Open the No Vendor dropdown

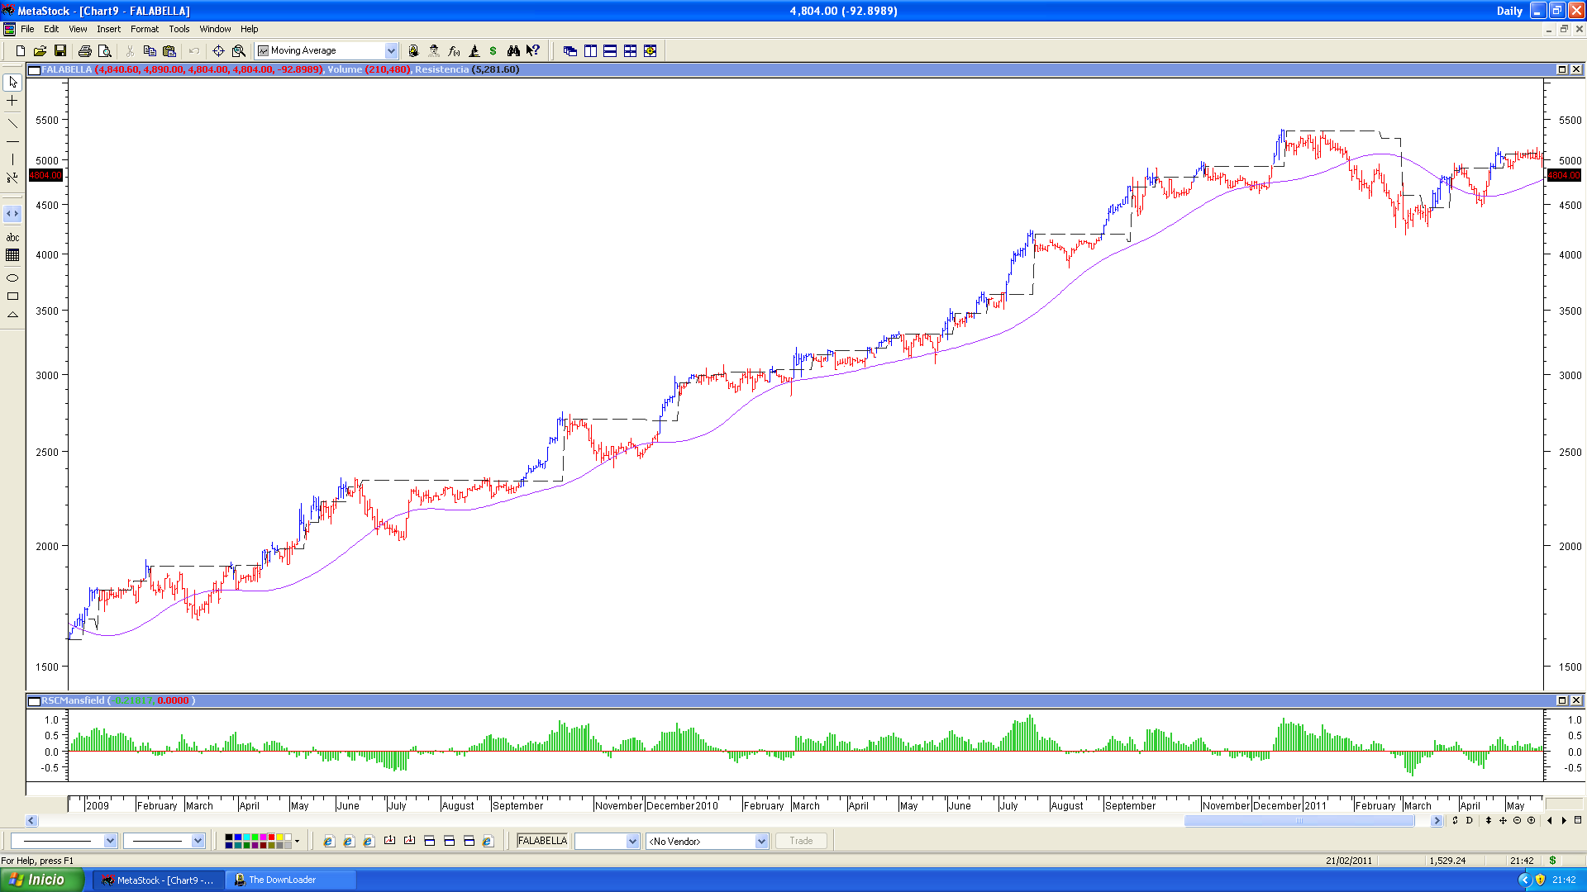761,842
